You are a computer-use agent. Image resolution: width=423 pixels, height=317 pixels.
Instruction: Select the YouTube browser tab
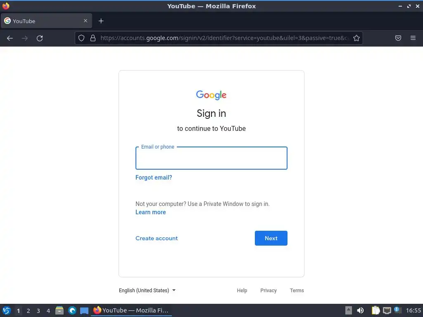pos(46,21)
